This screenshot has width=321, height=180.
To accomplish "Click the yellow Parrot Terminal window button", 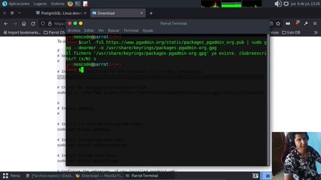I will pos(81,23).
